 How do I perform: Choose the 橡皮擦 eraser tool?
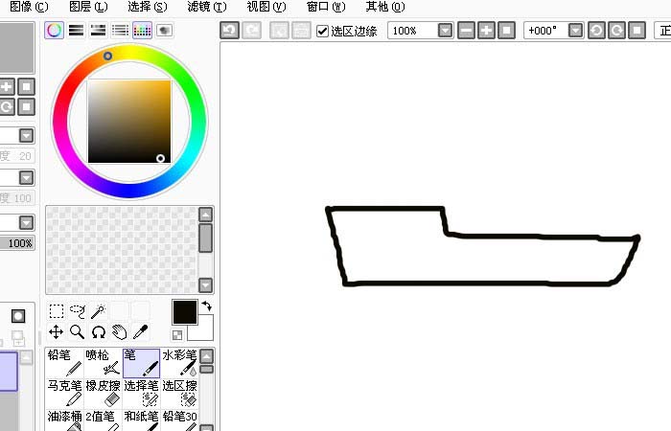point(104,392)
